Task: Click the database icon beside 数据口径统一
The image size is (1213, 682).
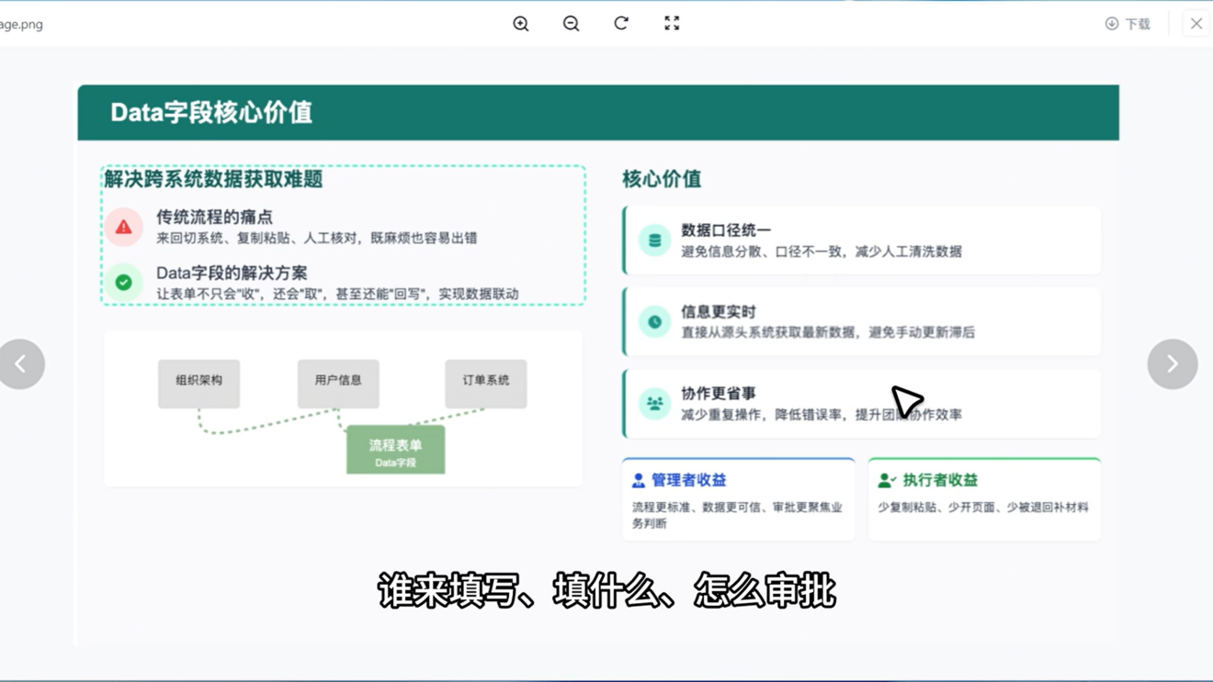Action: click(x=654, y=240)
